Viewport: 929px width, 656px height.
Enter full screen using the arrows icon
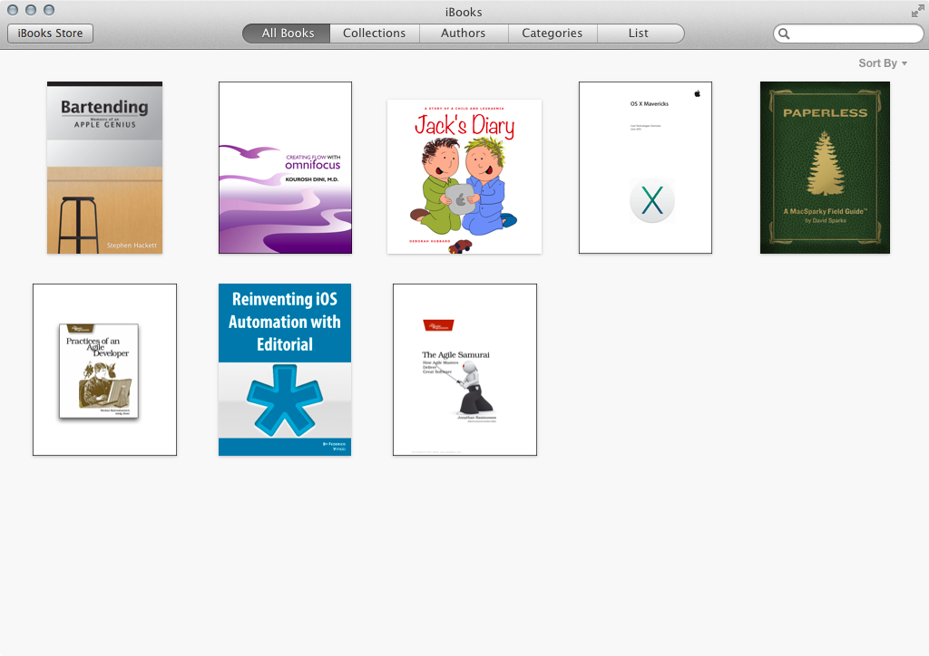tap(918, 11)
